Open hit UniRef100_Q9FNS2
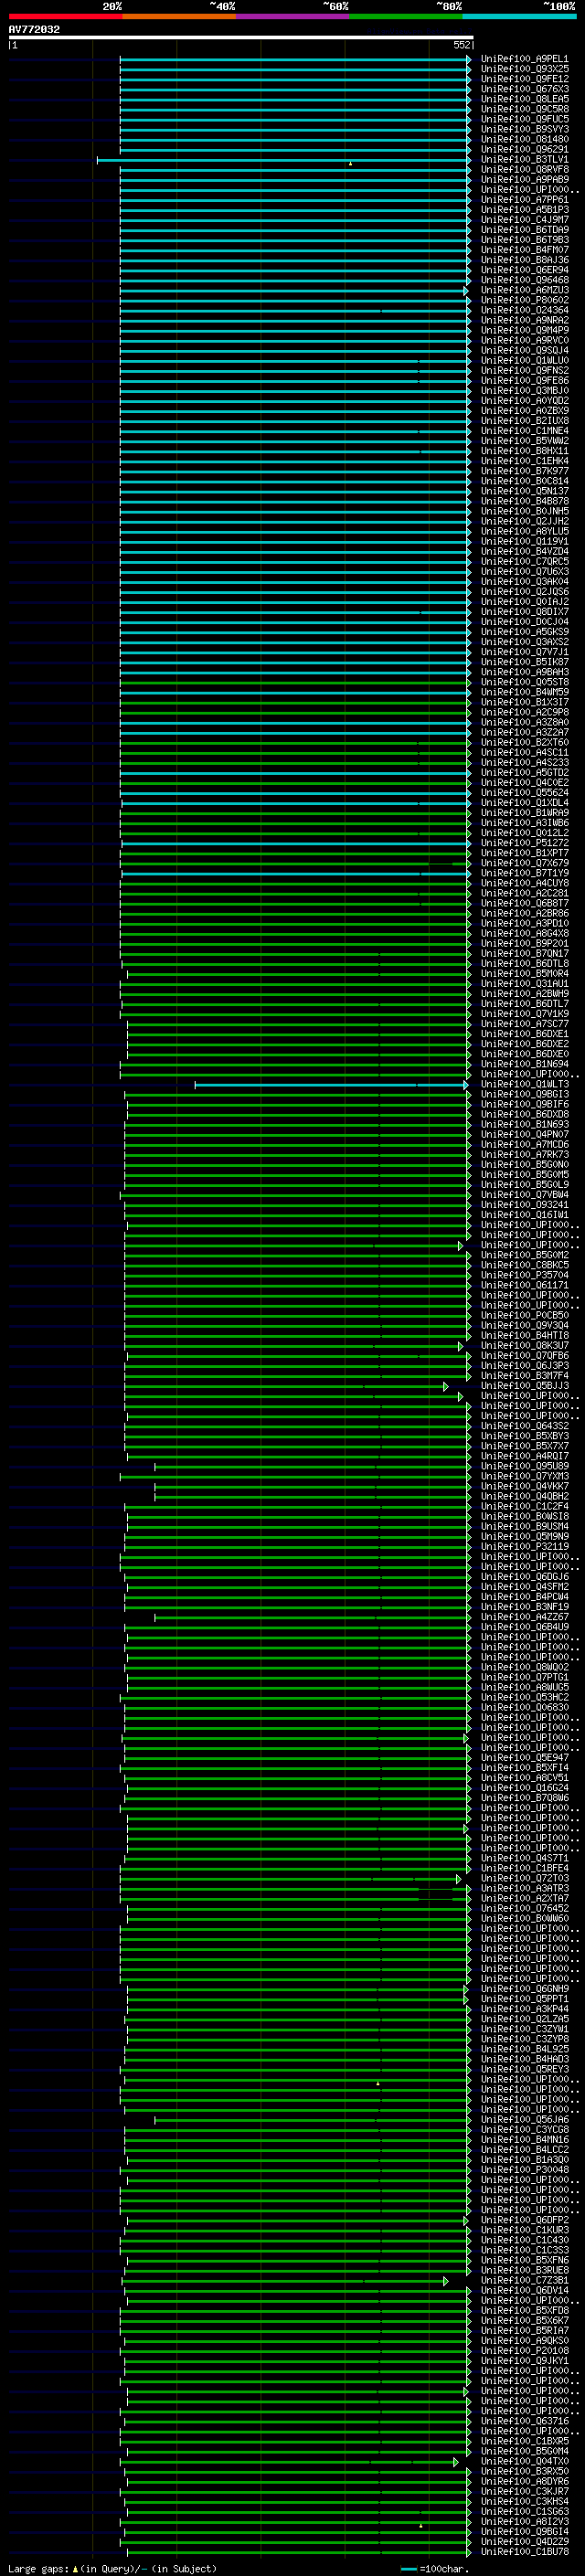Viewport: 585px width, 2576px height. point(524,370)
